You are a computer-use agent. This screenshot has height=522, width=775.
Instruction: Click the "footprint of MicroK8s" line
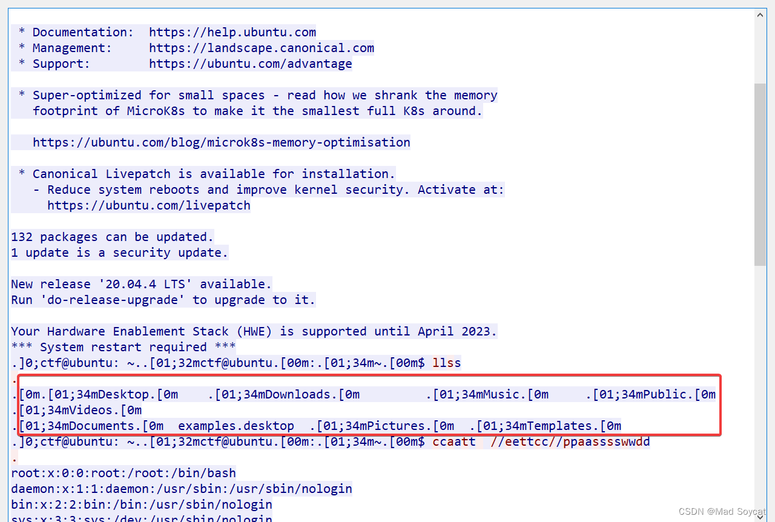(258, 111)
